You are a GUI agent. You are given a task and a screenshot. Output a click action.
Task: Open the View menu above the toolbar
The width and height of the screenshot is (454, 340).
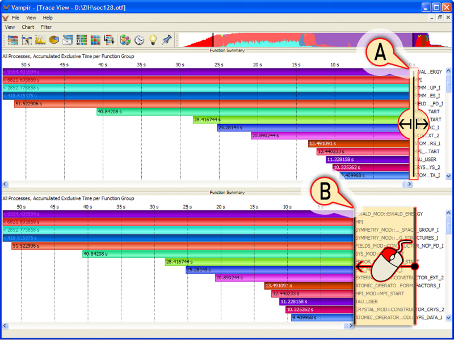pos(10,27)
